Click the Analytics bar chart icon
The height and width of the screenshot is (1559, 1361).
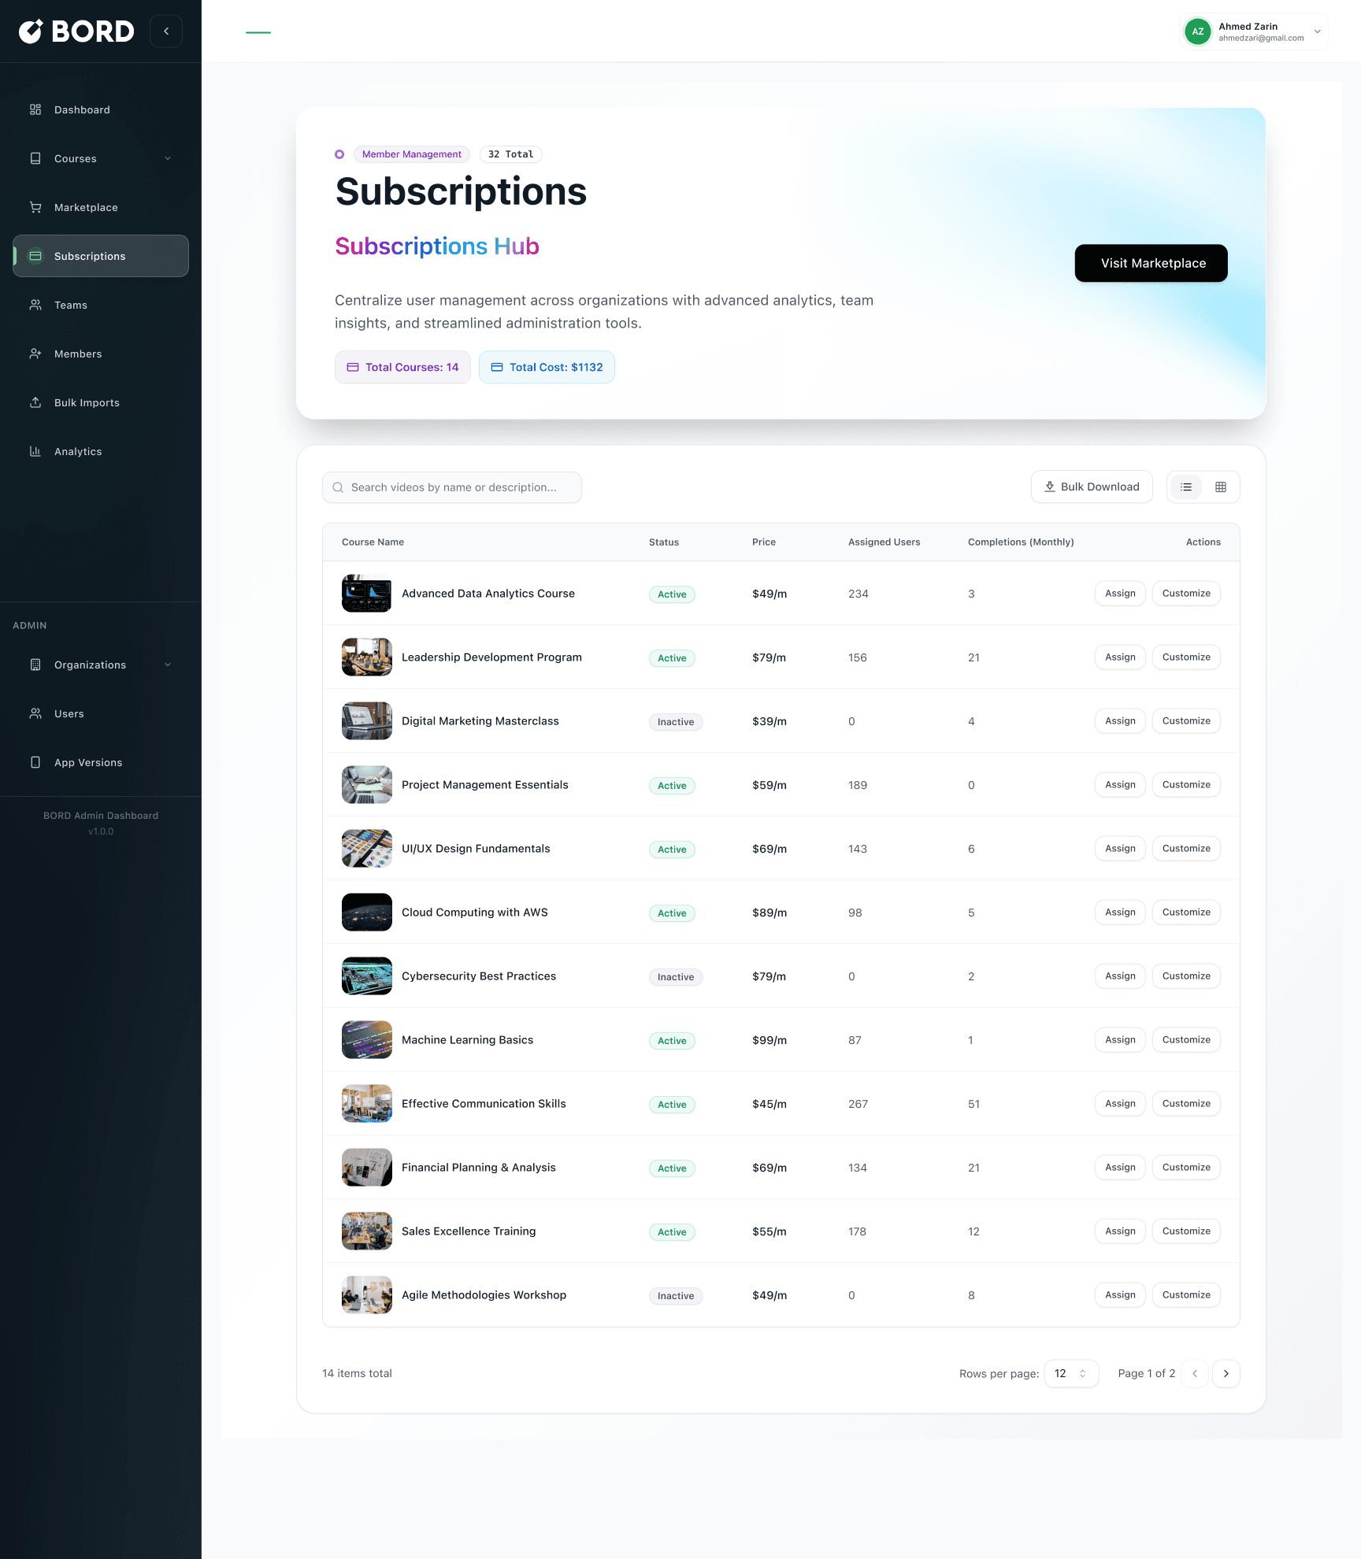(35, 451)
